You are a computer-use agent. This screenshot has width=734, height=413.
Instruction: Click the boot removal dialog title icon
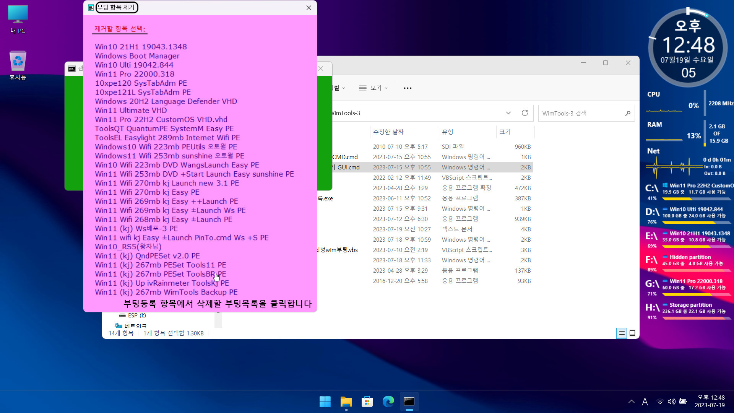pos(91,8)
